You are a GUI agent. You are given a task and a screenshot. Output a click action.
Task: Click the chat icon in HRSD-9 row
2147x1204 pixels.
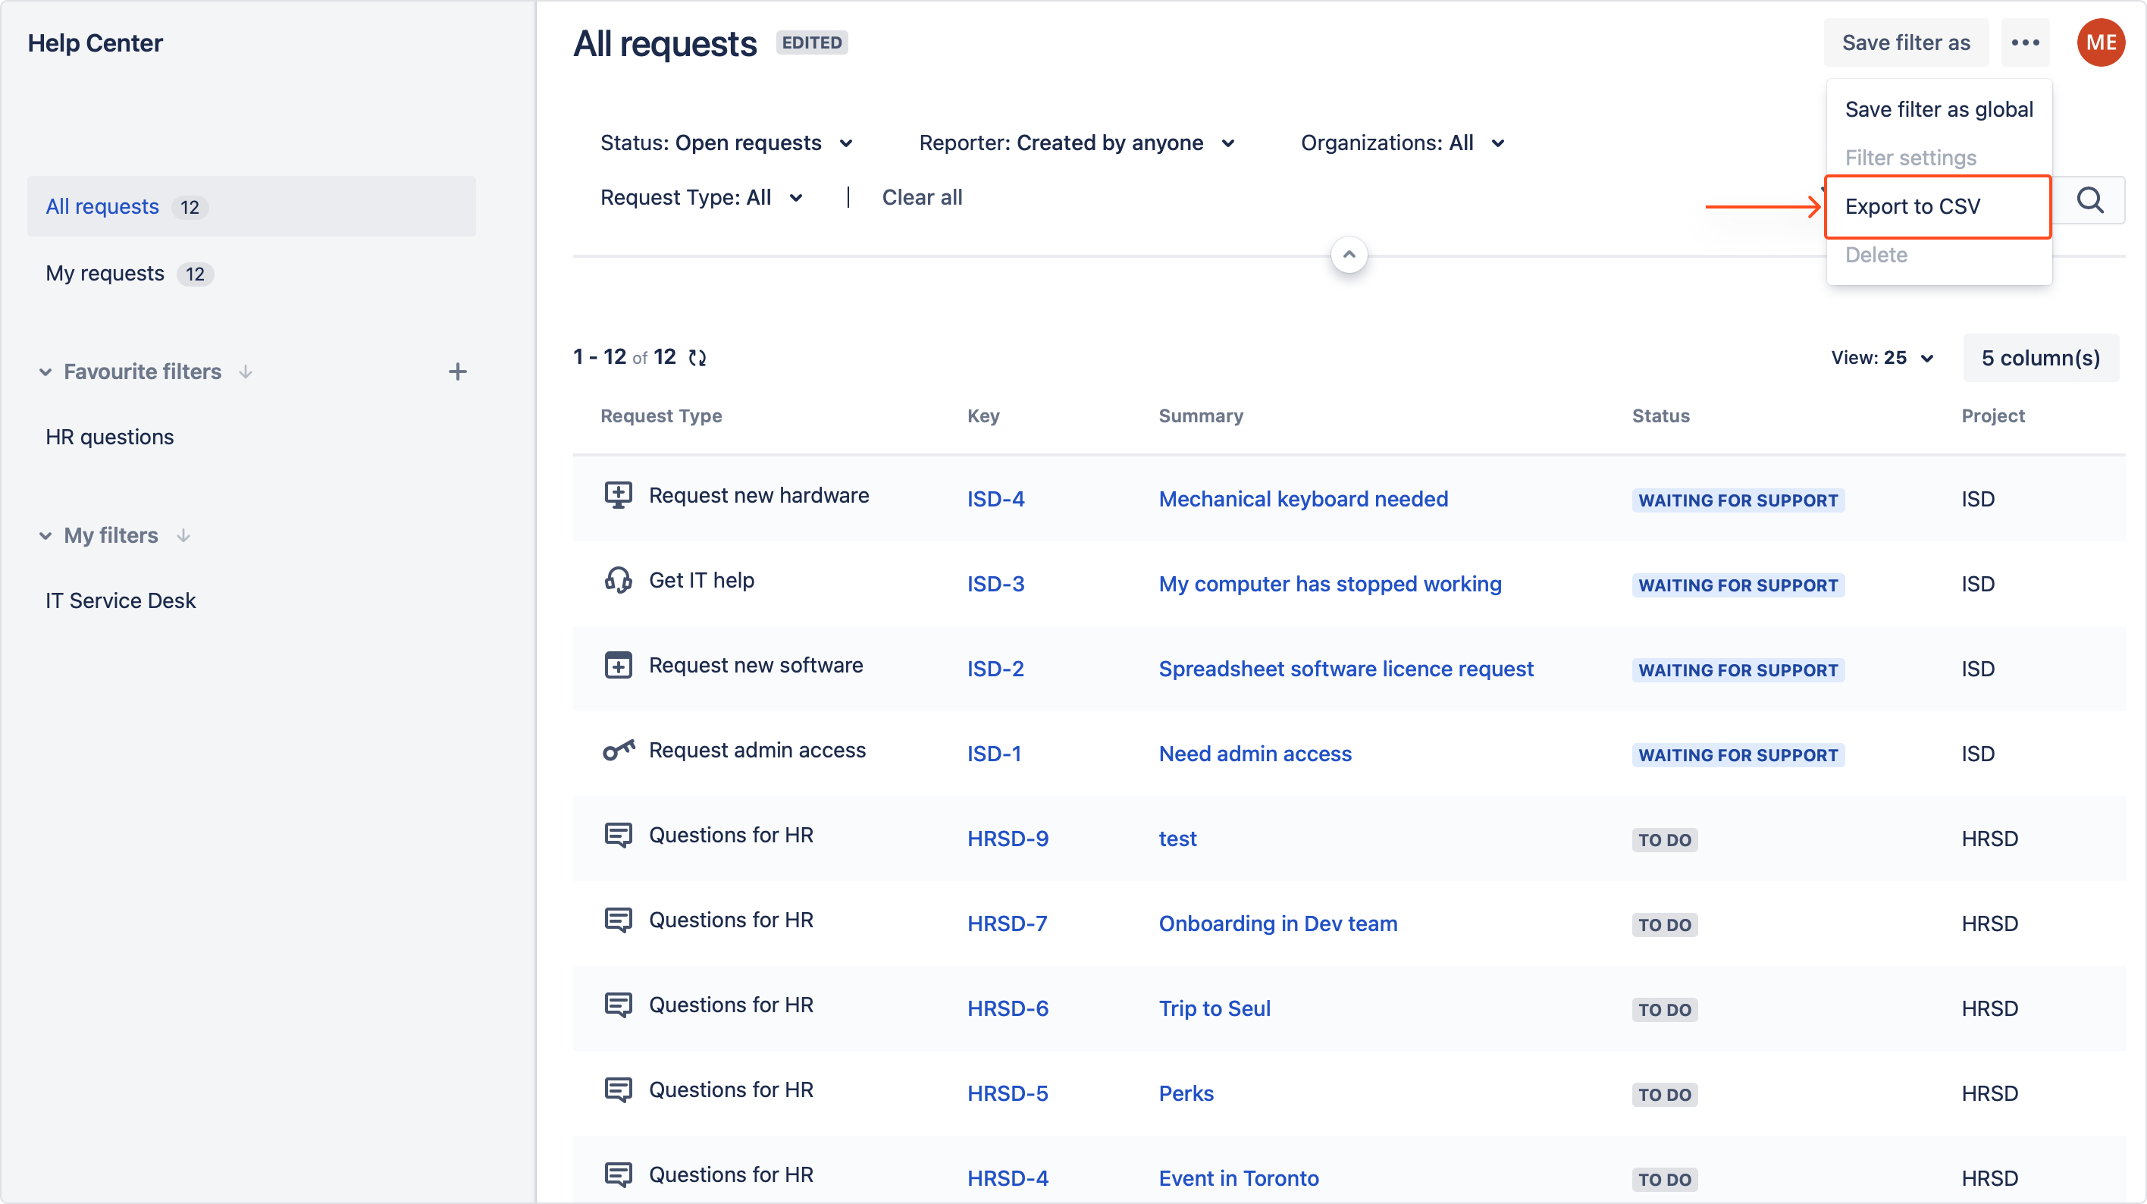[618, 836]
